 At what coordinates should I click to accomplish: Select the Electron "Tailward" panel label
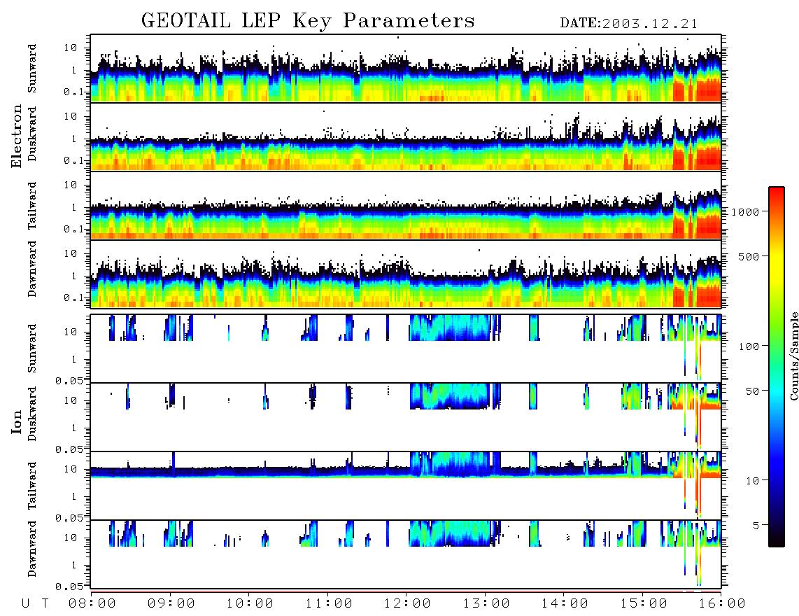tap(32, 206)
